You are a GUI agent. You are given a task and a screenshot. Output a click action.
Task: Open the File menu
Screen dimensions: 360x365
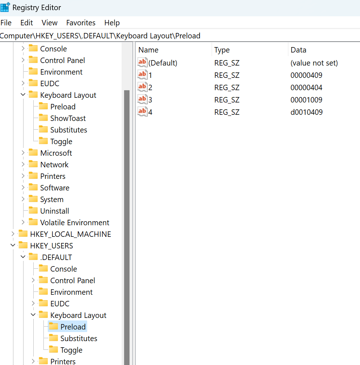[6, 23]
